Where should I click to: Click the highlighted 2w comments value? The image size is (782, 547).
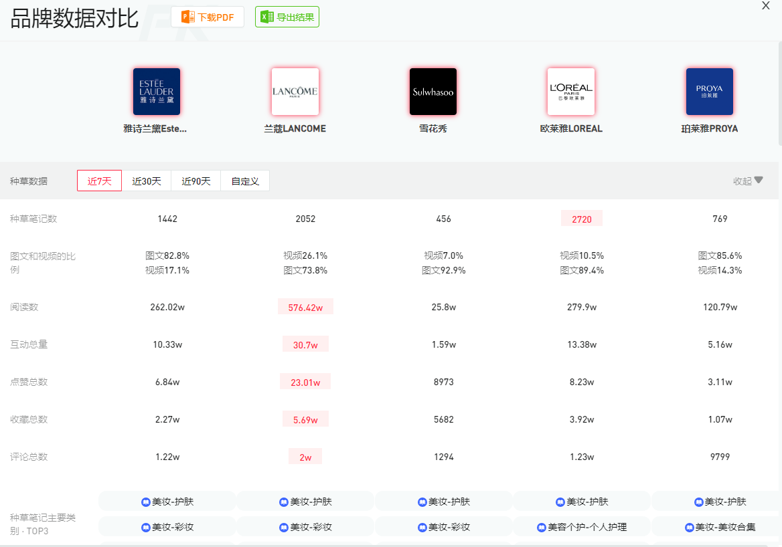[x=305, y=457]
